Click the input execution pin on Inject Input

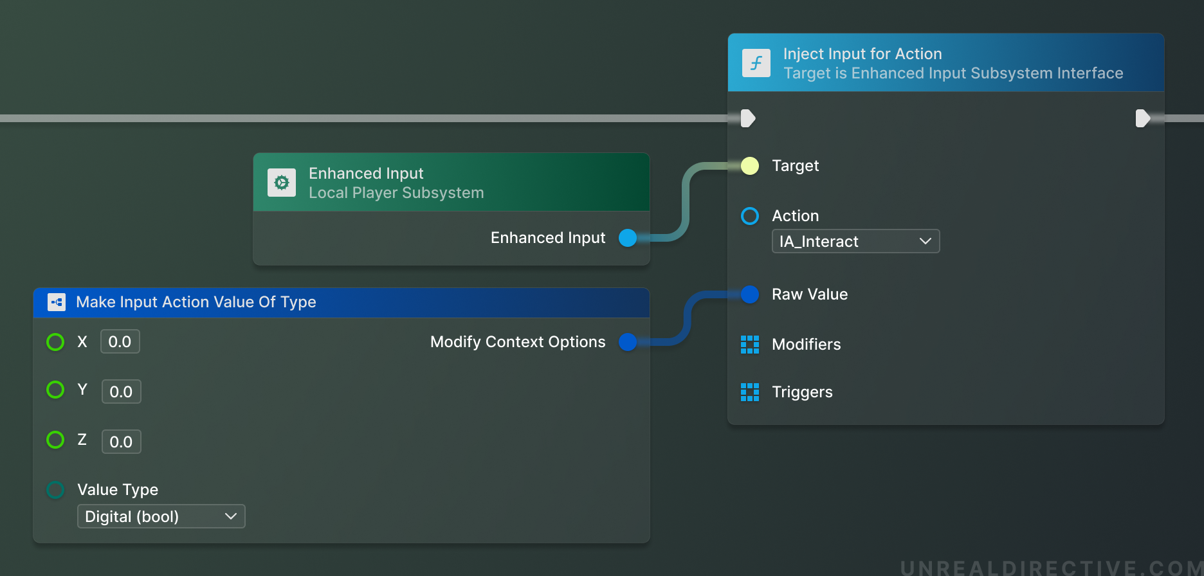click(x=748, y=118)
